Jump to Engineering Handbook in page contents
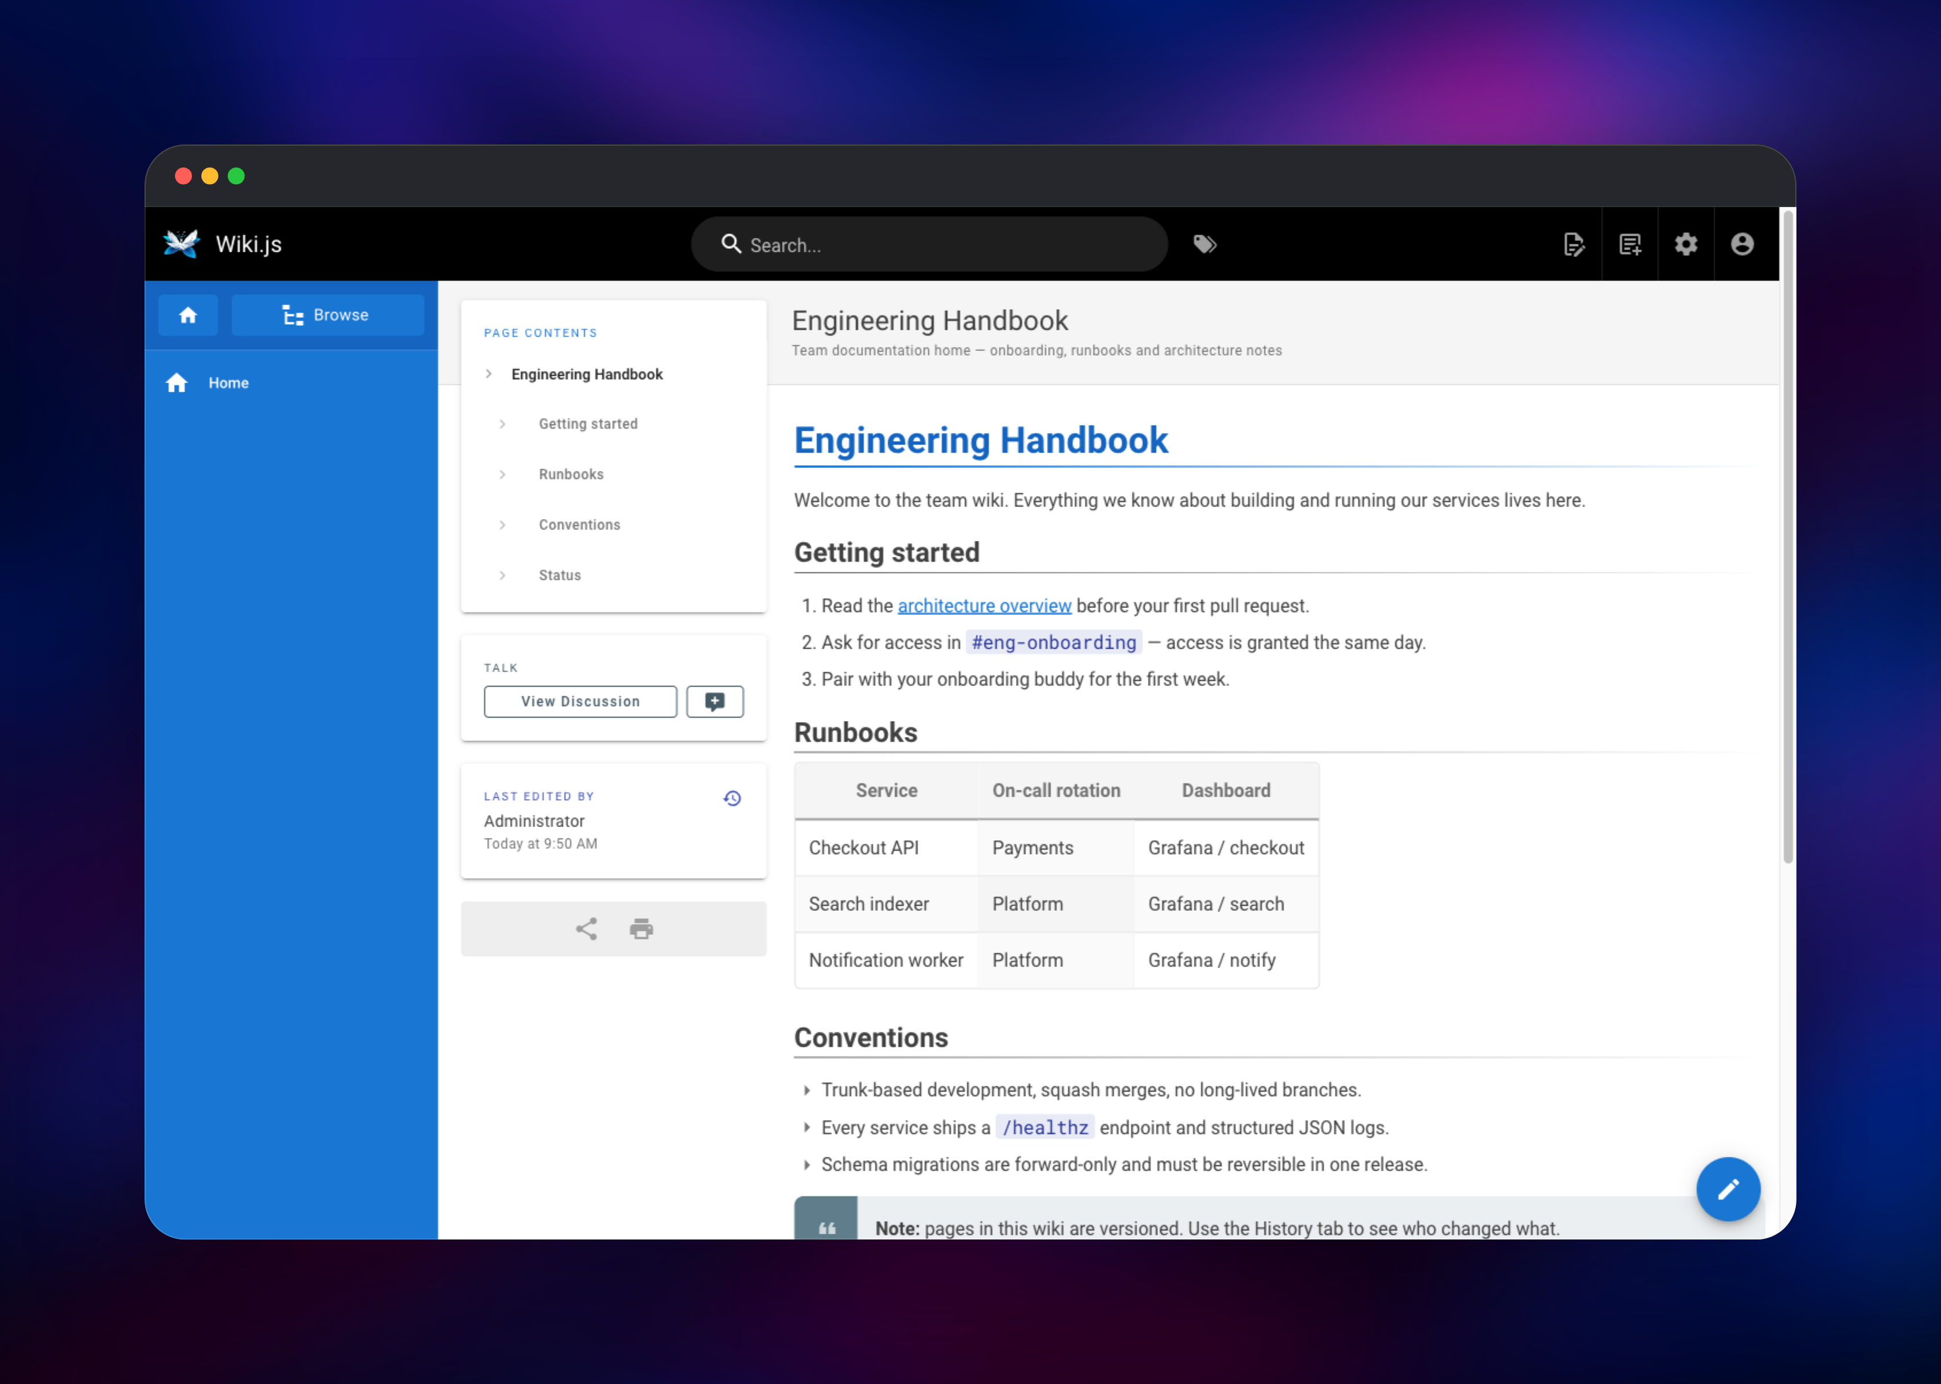The width and height of the screenshot is (1941, 1384). pyautogui.click(x=586, y=374)
